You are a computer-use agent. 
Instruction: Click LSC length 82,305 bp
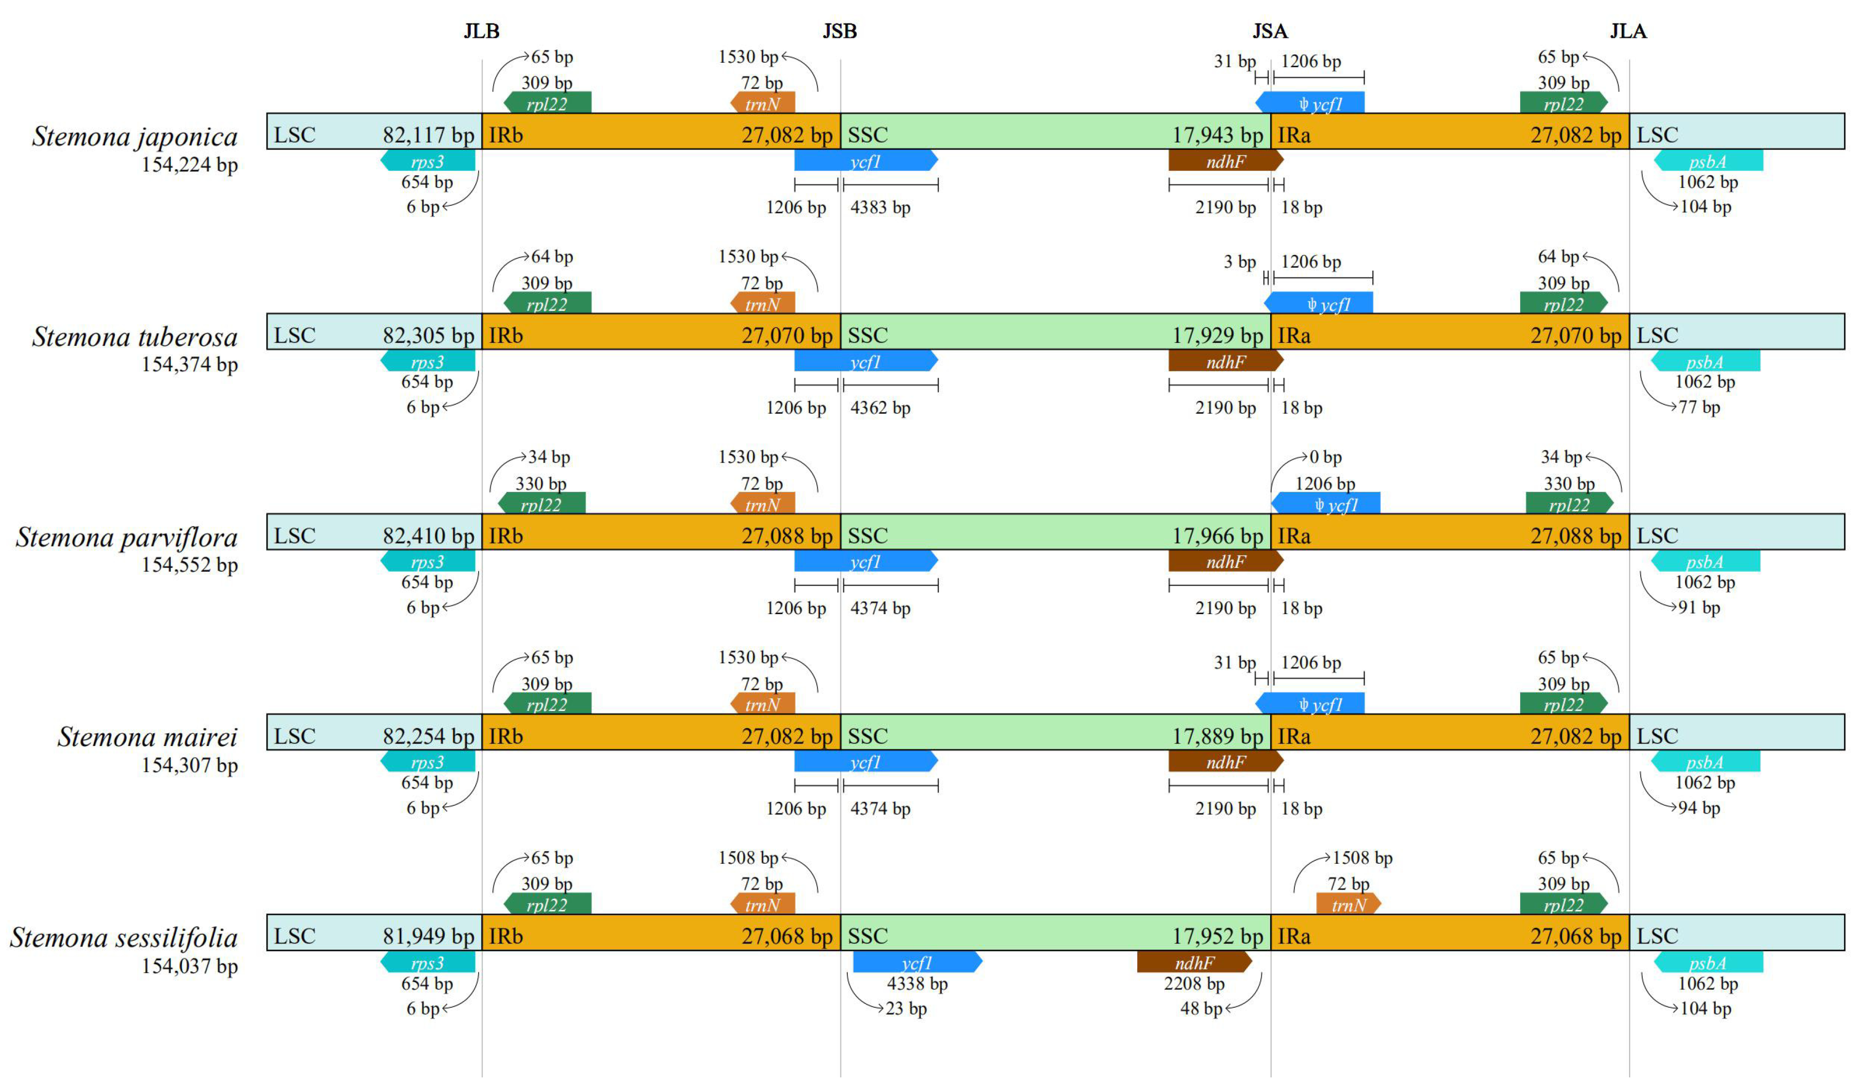pyautogui.click(x=428, y=335)
